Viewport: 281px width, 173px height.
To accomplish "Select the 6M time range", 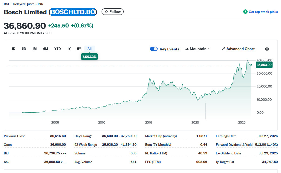I will pos(46,49).
